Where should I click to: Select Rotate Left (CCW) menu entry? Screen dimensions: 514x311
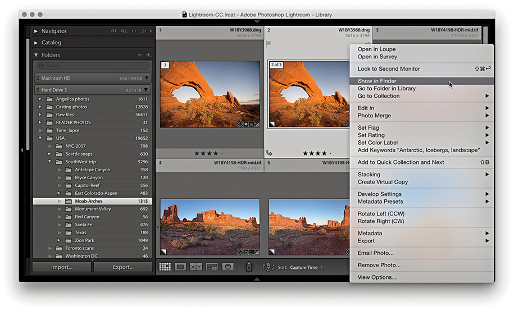[381, 214]
